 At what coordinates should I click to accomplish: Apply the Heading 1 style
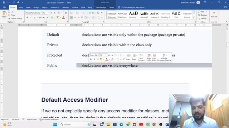[x=133, y=15]
